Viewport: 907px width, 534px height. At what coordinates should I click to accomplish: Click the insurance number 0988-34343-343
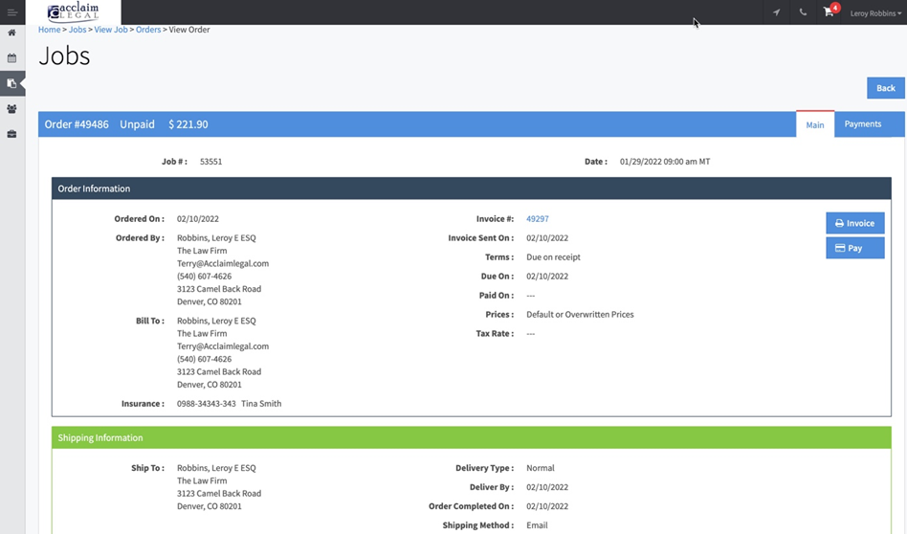(207, 403)
